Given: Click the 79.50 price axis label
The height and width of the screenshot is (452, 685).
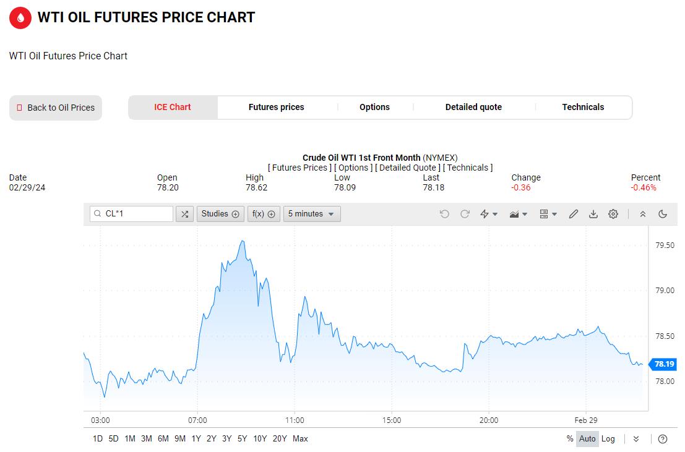Looking at the screenshot, I should click(665, 245).
